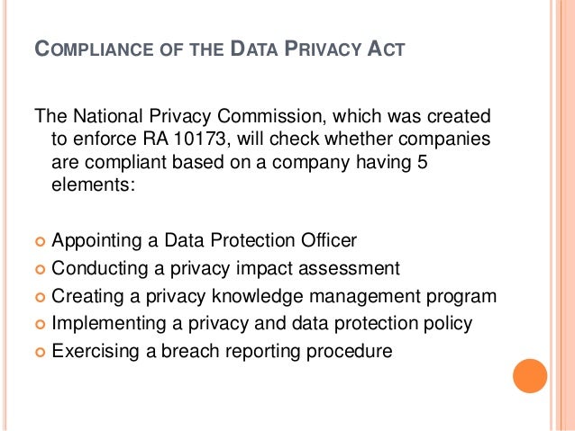Screen dimensions: 575x431
Task: Click the word elements: in the paragraph
Action: (x=94, y=184)
